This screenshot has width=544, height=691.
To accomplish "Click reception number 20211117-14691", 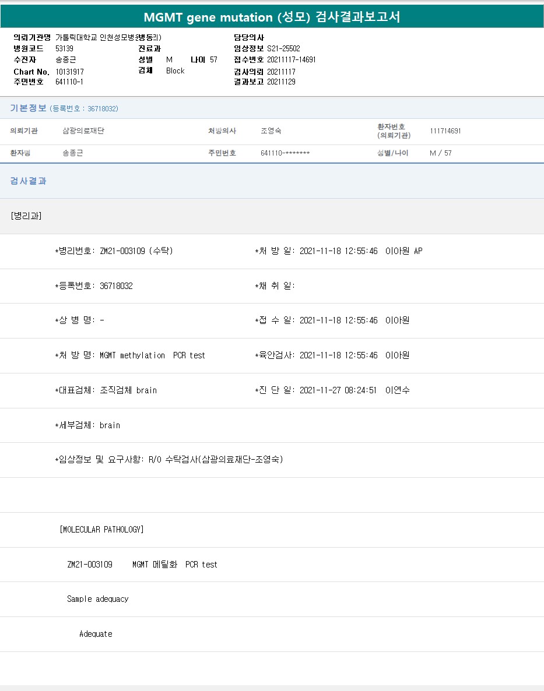I will (x=291, y=59).
